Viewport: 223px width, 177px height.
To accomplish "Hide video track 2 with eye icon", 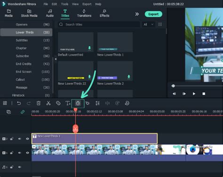I will point(27,139).
